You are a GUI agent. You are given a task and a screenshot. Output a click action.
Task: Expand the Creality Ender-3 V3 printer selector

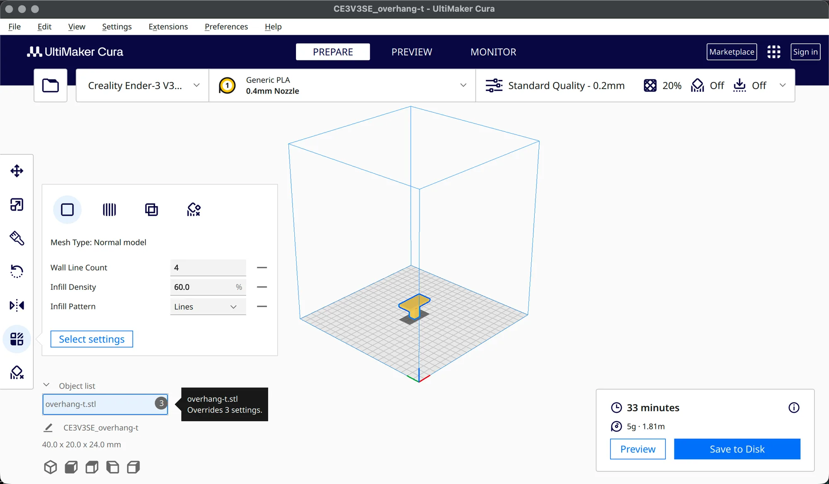(x=142, y=85)
